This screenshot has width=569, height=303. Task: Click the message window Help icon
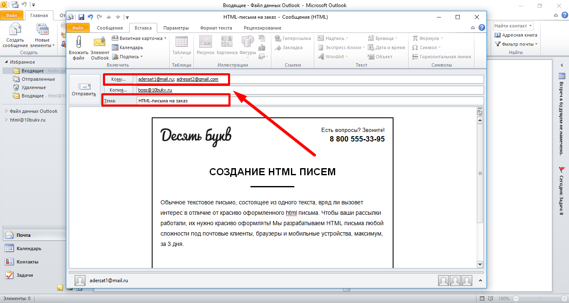[x=481, y=27]
